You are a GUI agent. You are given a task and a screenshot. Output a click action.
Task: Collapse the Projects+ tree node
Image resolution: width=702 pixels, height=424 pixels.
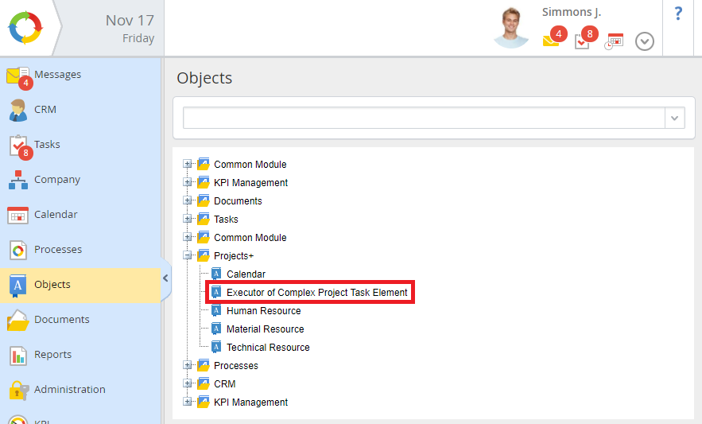[188, 256]
